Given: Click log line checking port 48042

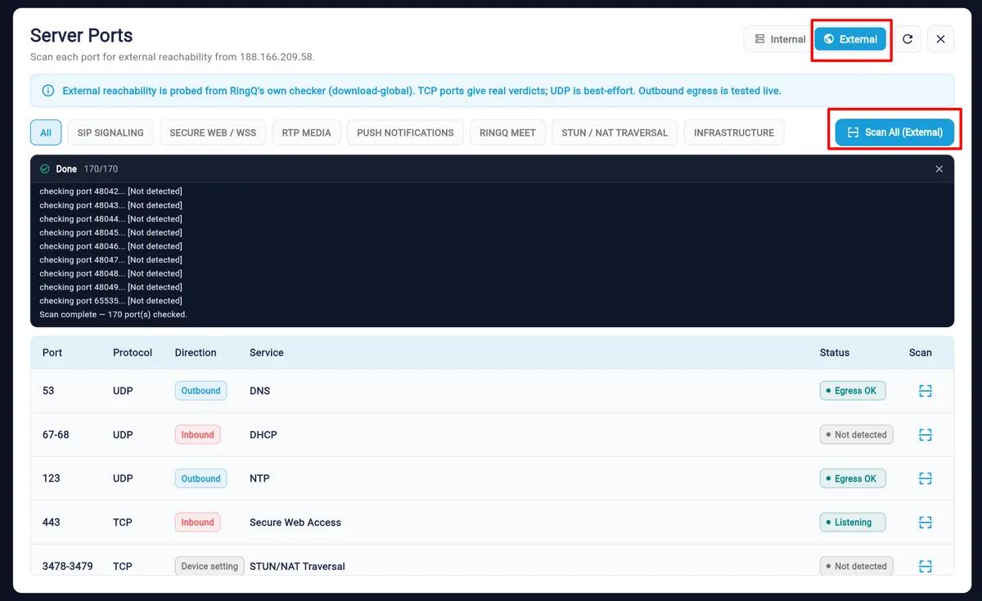Looking at the screenshot, I should pyautogui.click(x=110, y=191).
